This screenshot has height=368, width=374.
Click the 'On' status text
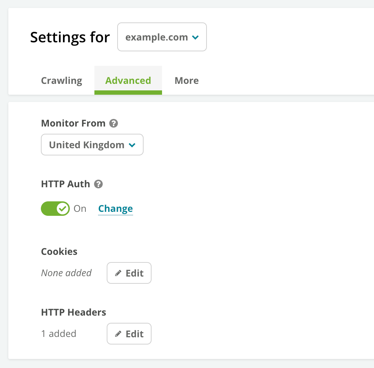[x=80, y=209]
